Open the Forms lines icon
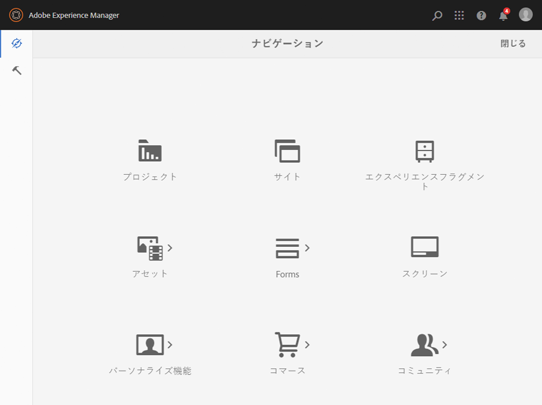542x405 pixels. point(287,248)
